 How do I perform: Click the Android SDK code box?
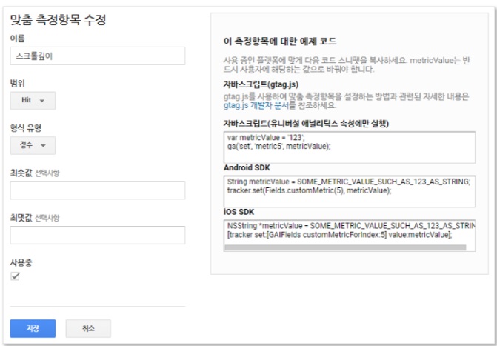coord(350,191)
